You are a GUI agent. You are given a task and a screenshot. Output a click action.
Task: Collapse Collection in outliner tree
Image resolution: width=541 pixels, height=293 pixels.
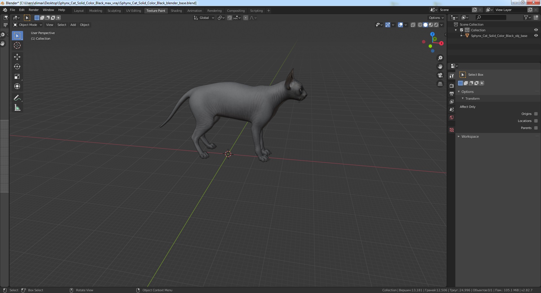pos(456,30)
